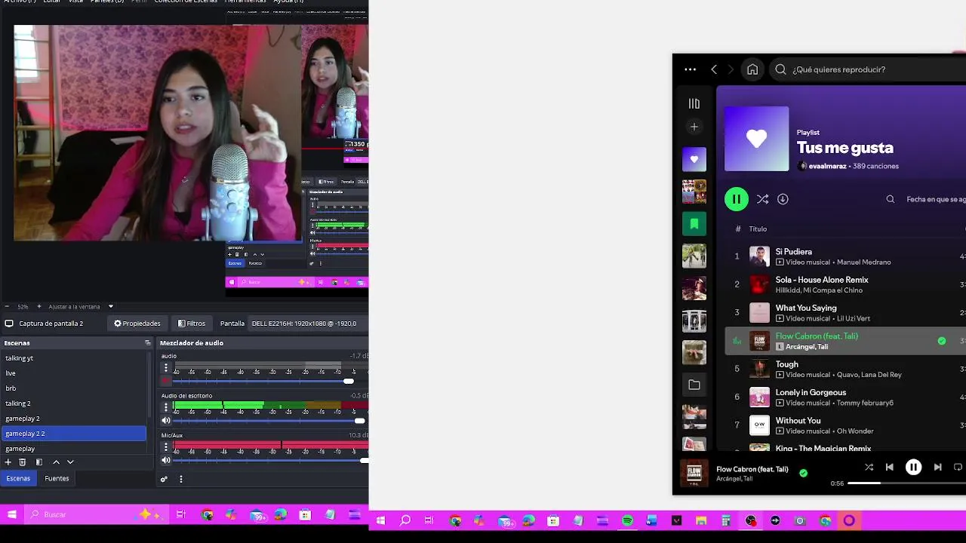966x543 pixels.
Task: Open OBS Propiedades for the source
Action: [x=137, y=324]
